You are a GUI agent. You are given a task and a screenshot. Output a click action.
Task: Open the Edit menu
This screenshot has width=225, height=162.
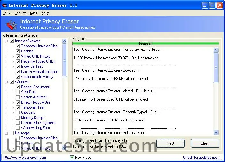click(34, 13)
